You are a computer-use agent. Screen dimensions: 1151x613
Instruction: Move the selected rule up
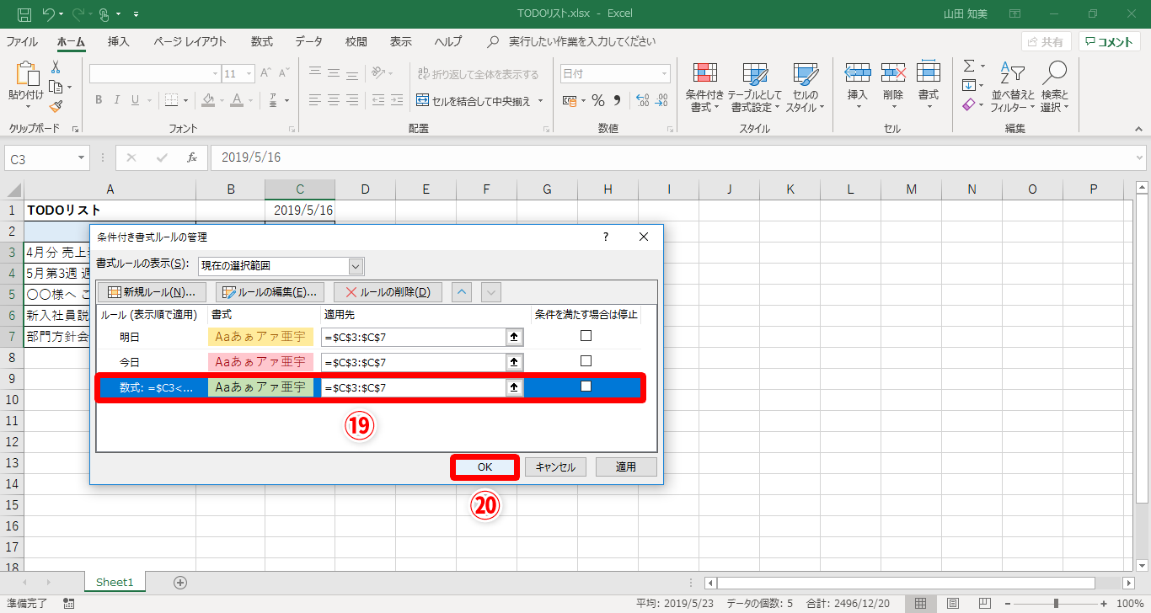462,292
